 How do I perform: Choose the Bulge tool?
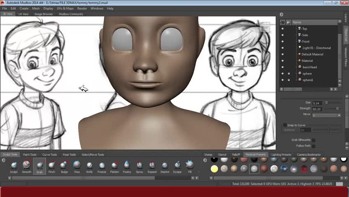64,165
